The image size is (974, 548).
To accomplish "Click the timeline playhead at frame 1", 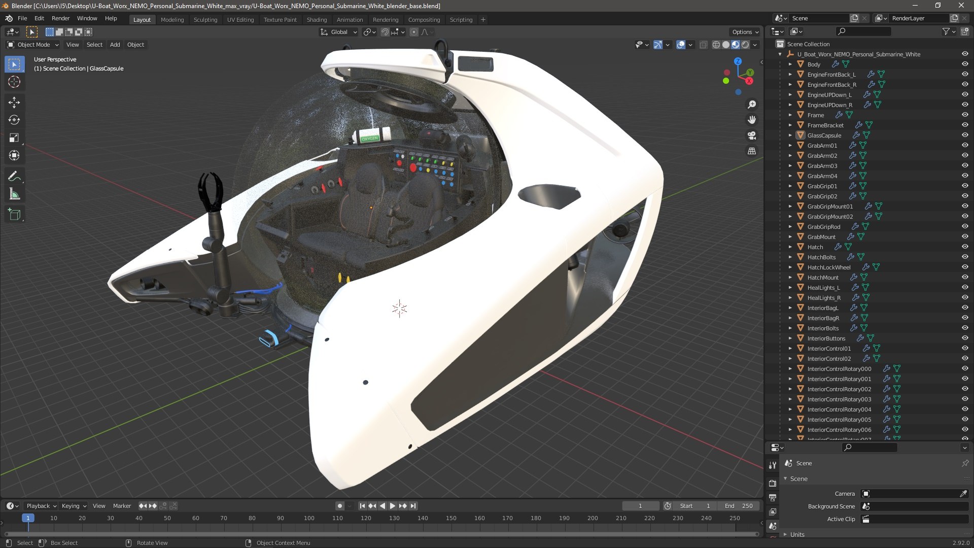I will coord(28,518).
